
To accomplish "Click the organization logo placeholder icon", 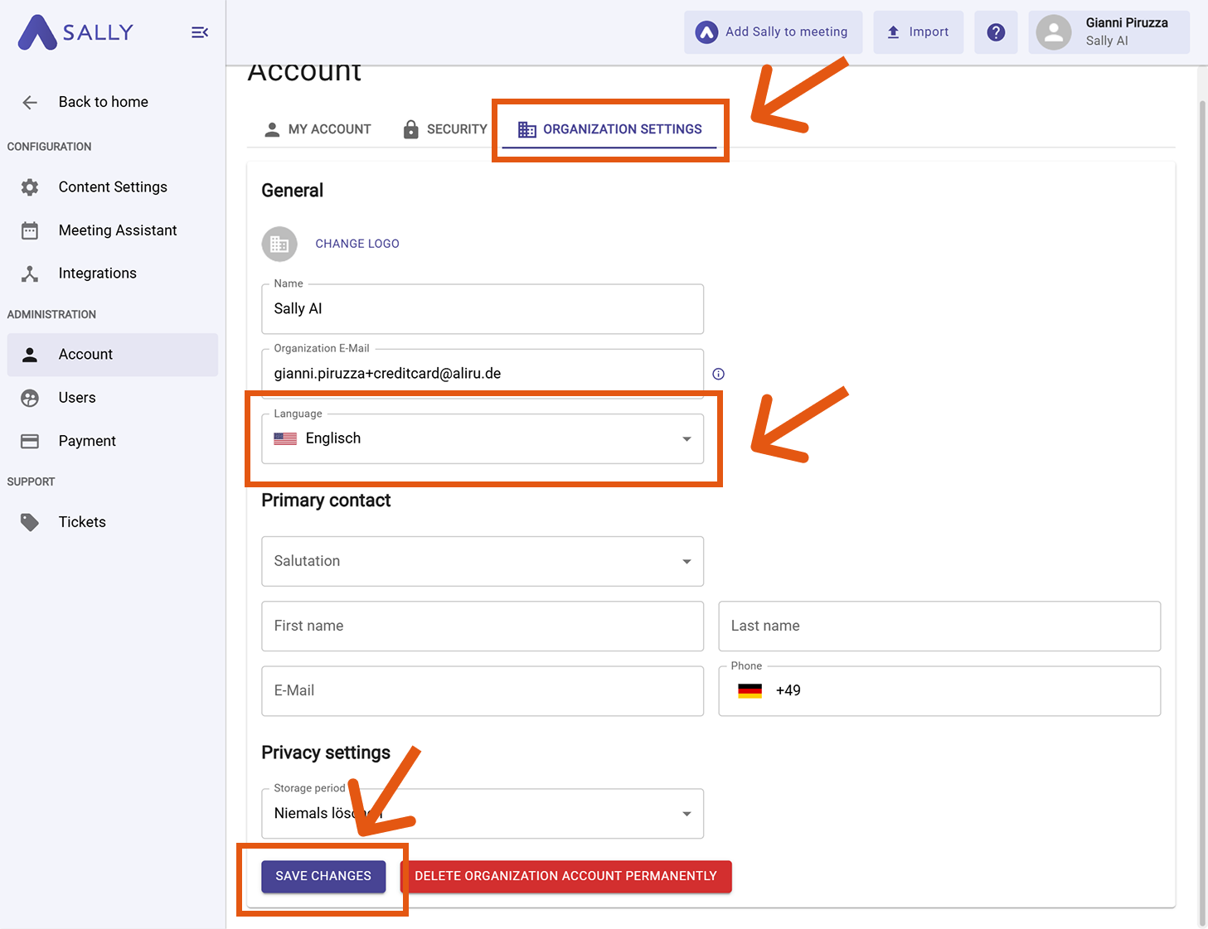I will 279,244.
